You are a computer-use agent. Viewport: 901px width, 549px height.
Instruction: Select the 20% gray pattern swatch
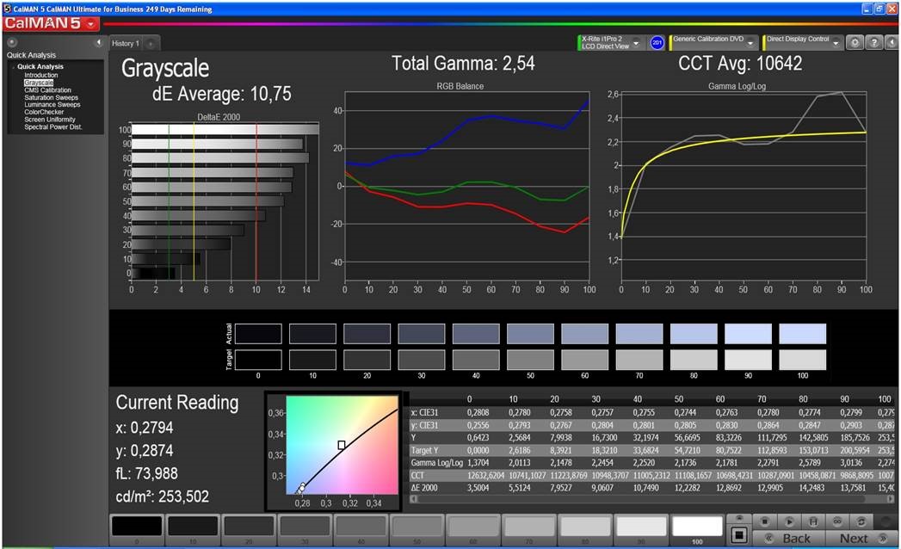tap(249, 529)
